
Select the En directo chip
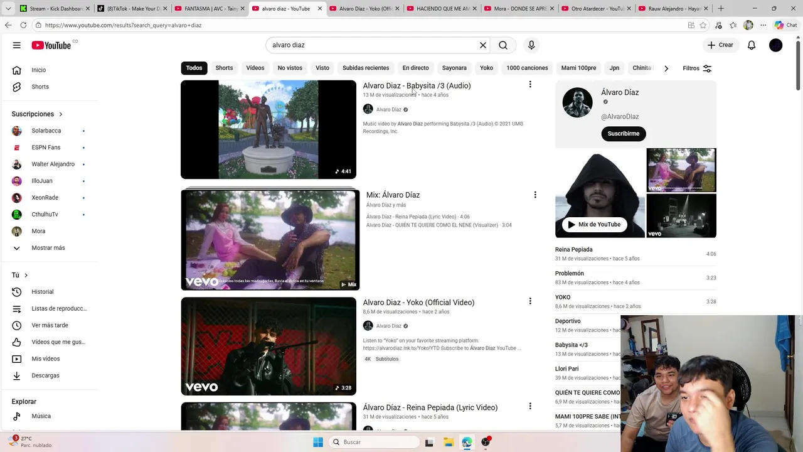pos(415,68)
